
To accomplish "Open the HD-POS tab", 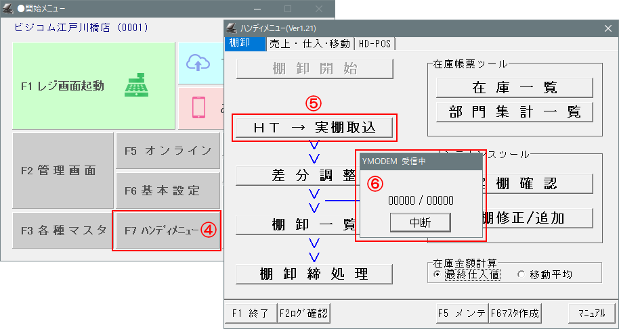I will (x=376, y=43).
